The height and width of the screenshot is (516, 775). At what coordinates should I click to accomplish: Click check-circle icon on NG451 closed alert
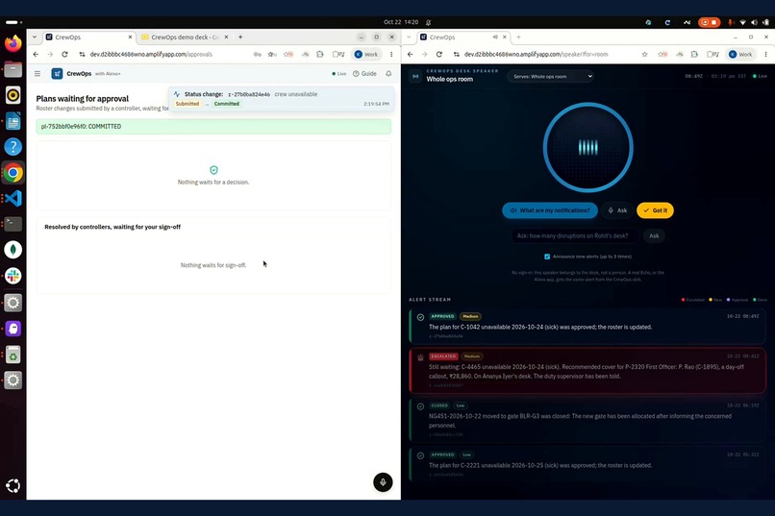coord(420,406)
